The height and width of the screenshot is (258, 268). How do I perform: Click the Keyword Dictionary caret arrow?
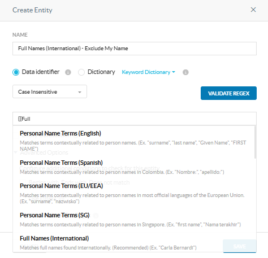click(x=174, y=72)
